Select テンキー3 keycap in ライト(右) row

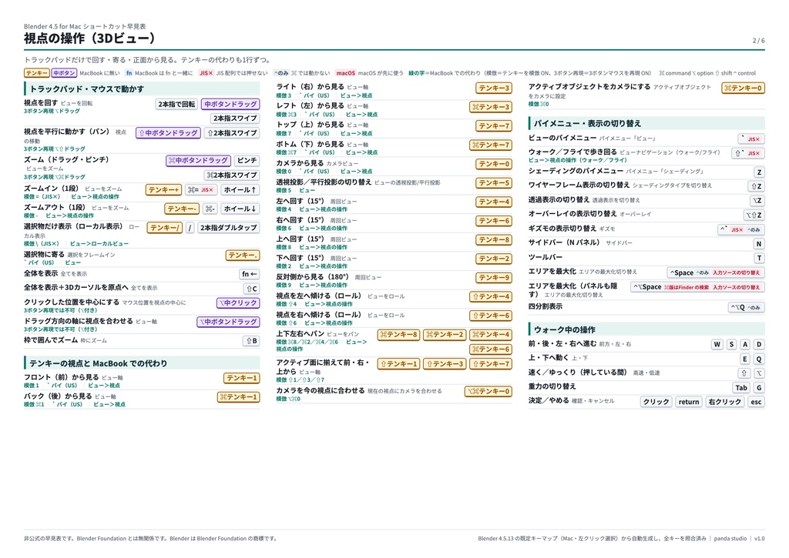tap(494, 88)
